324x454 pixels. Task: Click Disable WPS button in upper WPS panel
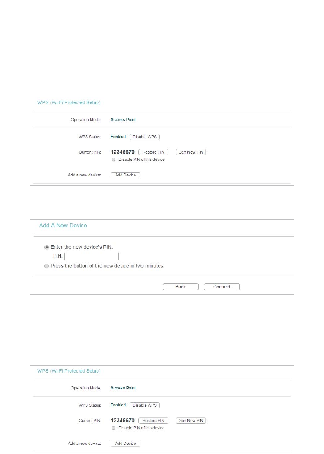click(x=145, y=137)
